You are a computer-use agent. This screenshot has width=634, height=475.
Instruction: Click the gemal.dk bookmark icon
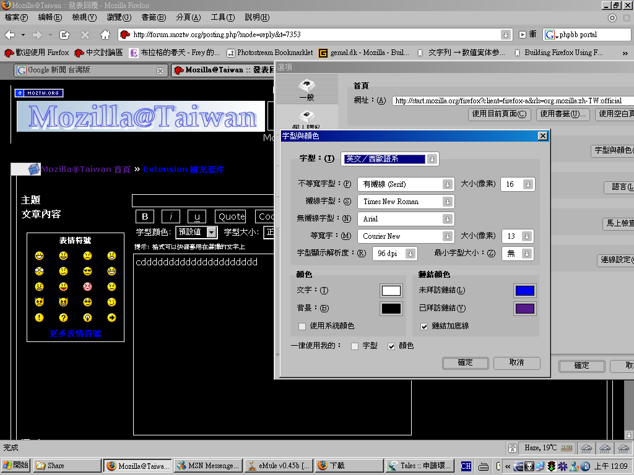323,53
